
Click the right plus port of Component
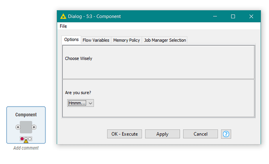pos(34,127)
